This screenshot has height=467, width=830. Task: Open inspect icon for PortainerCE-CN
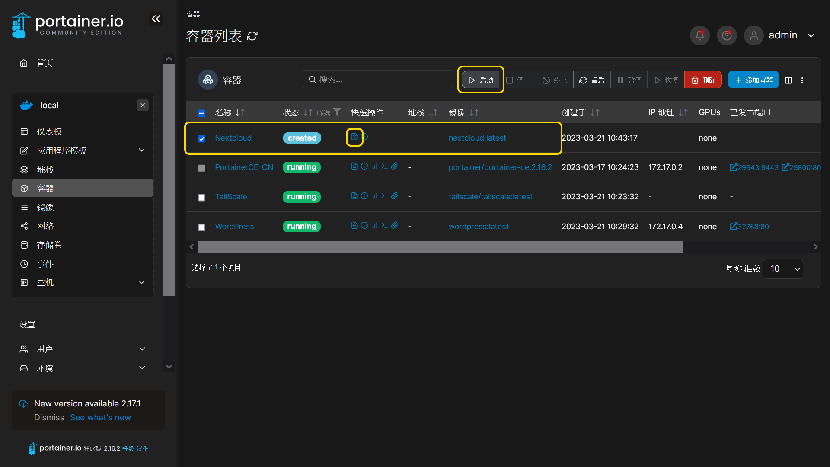click(364, 166)
